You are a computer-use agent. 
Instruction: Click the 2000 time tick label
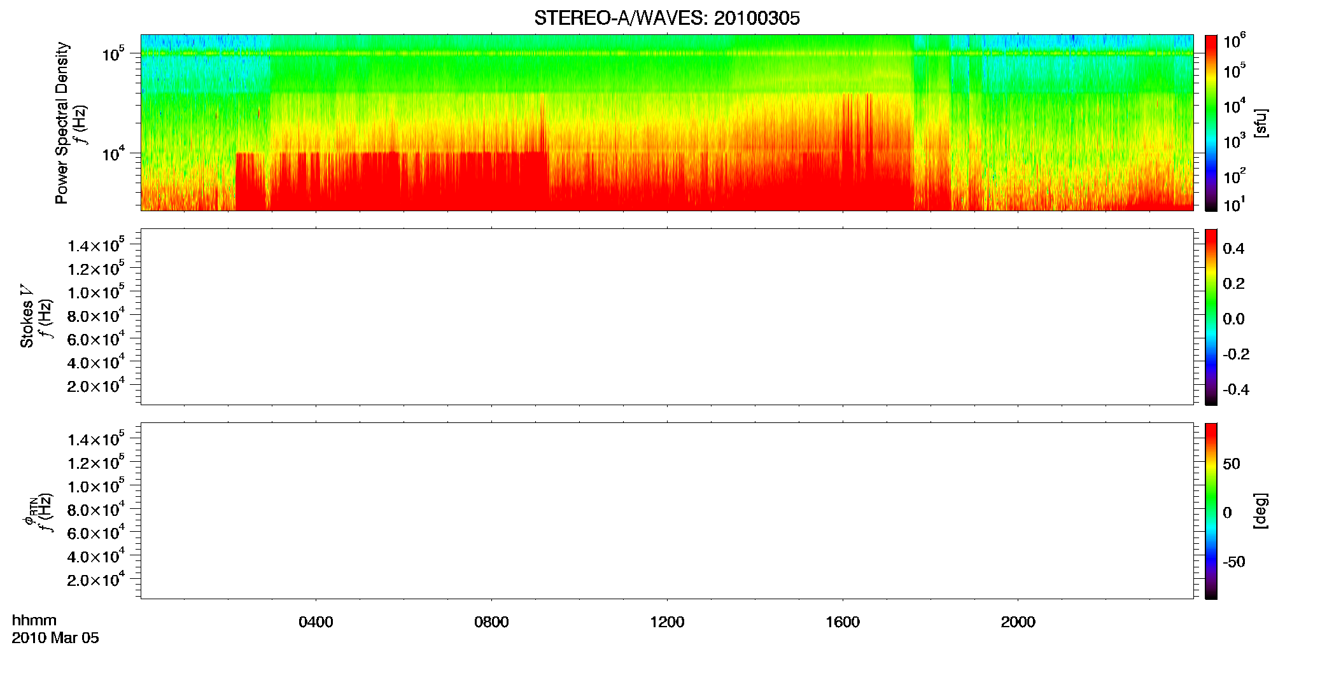coord(1018,622)
